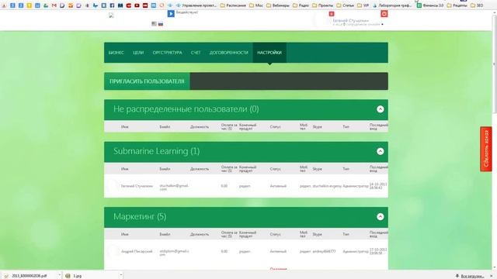Image resolution: width=497 pixels, height=279 pixels.
Task: Open the Радио bookmark folder
Action: [x=301, y=5]
